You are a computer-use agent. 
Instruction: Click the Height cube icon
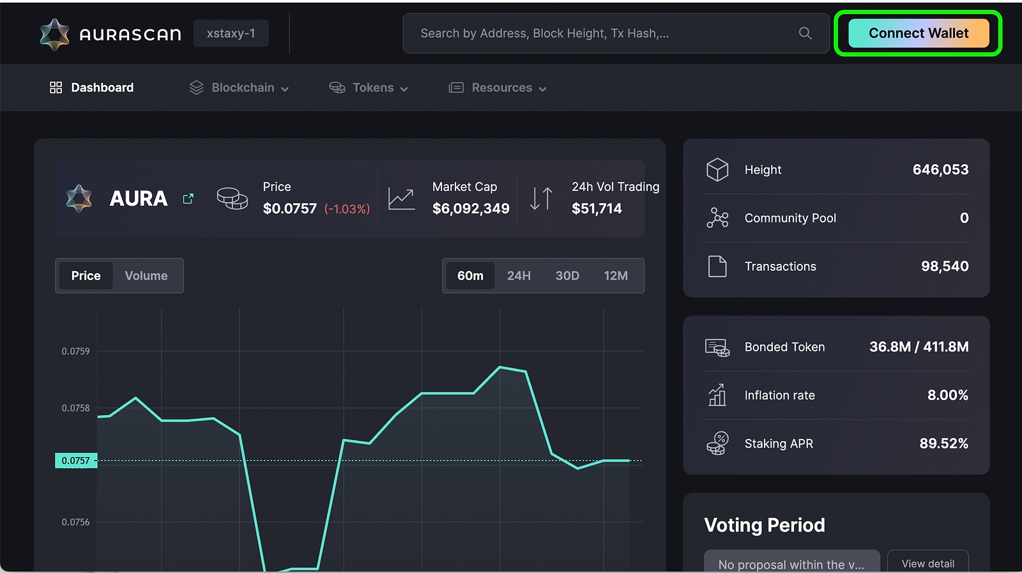point(717,170)
